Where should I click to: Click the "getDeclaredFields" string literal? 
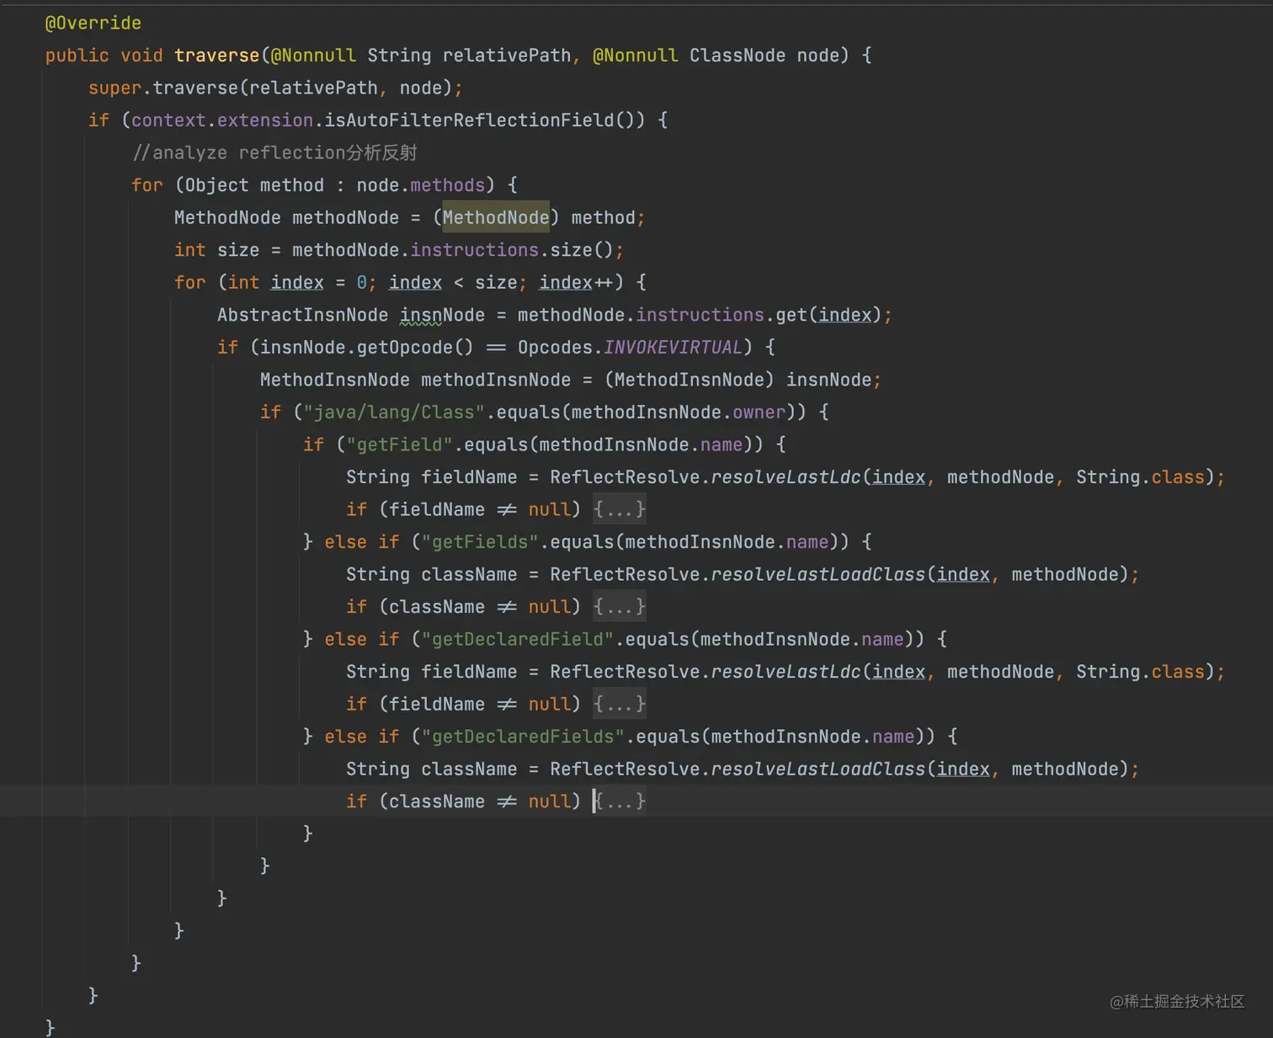pyautogui.click(x=523, y=737)
